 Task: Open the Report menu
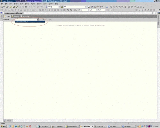39,4
